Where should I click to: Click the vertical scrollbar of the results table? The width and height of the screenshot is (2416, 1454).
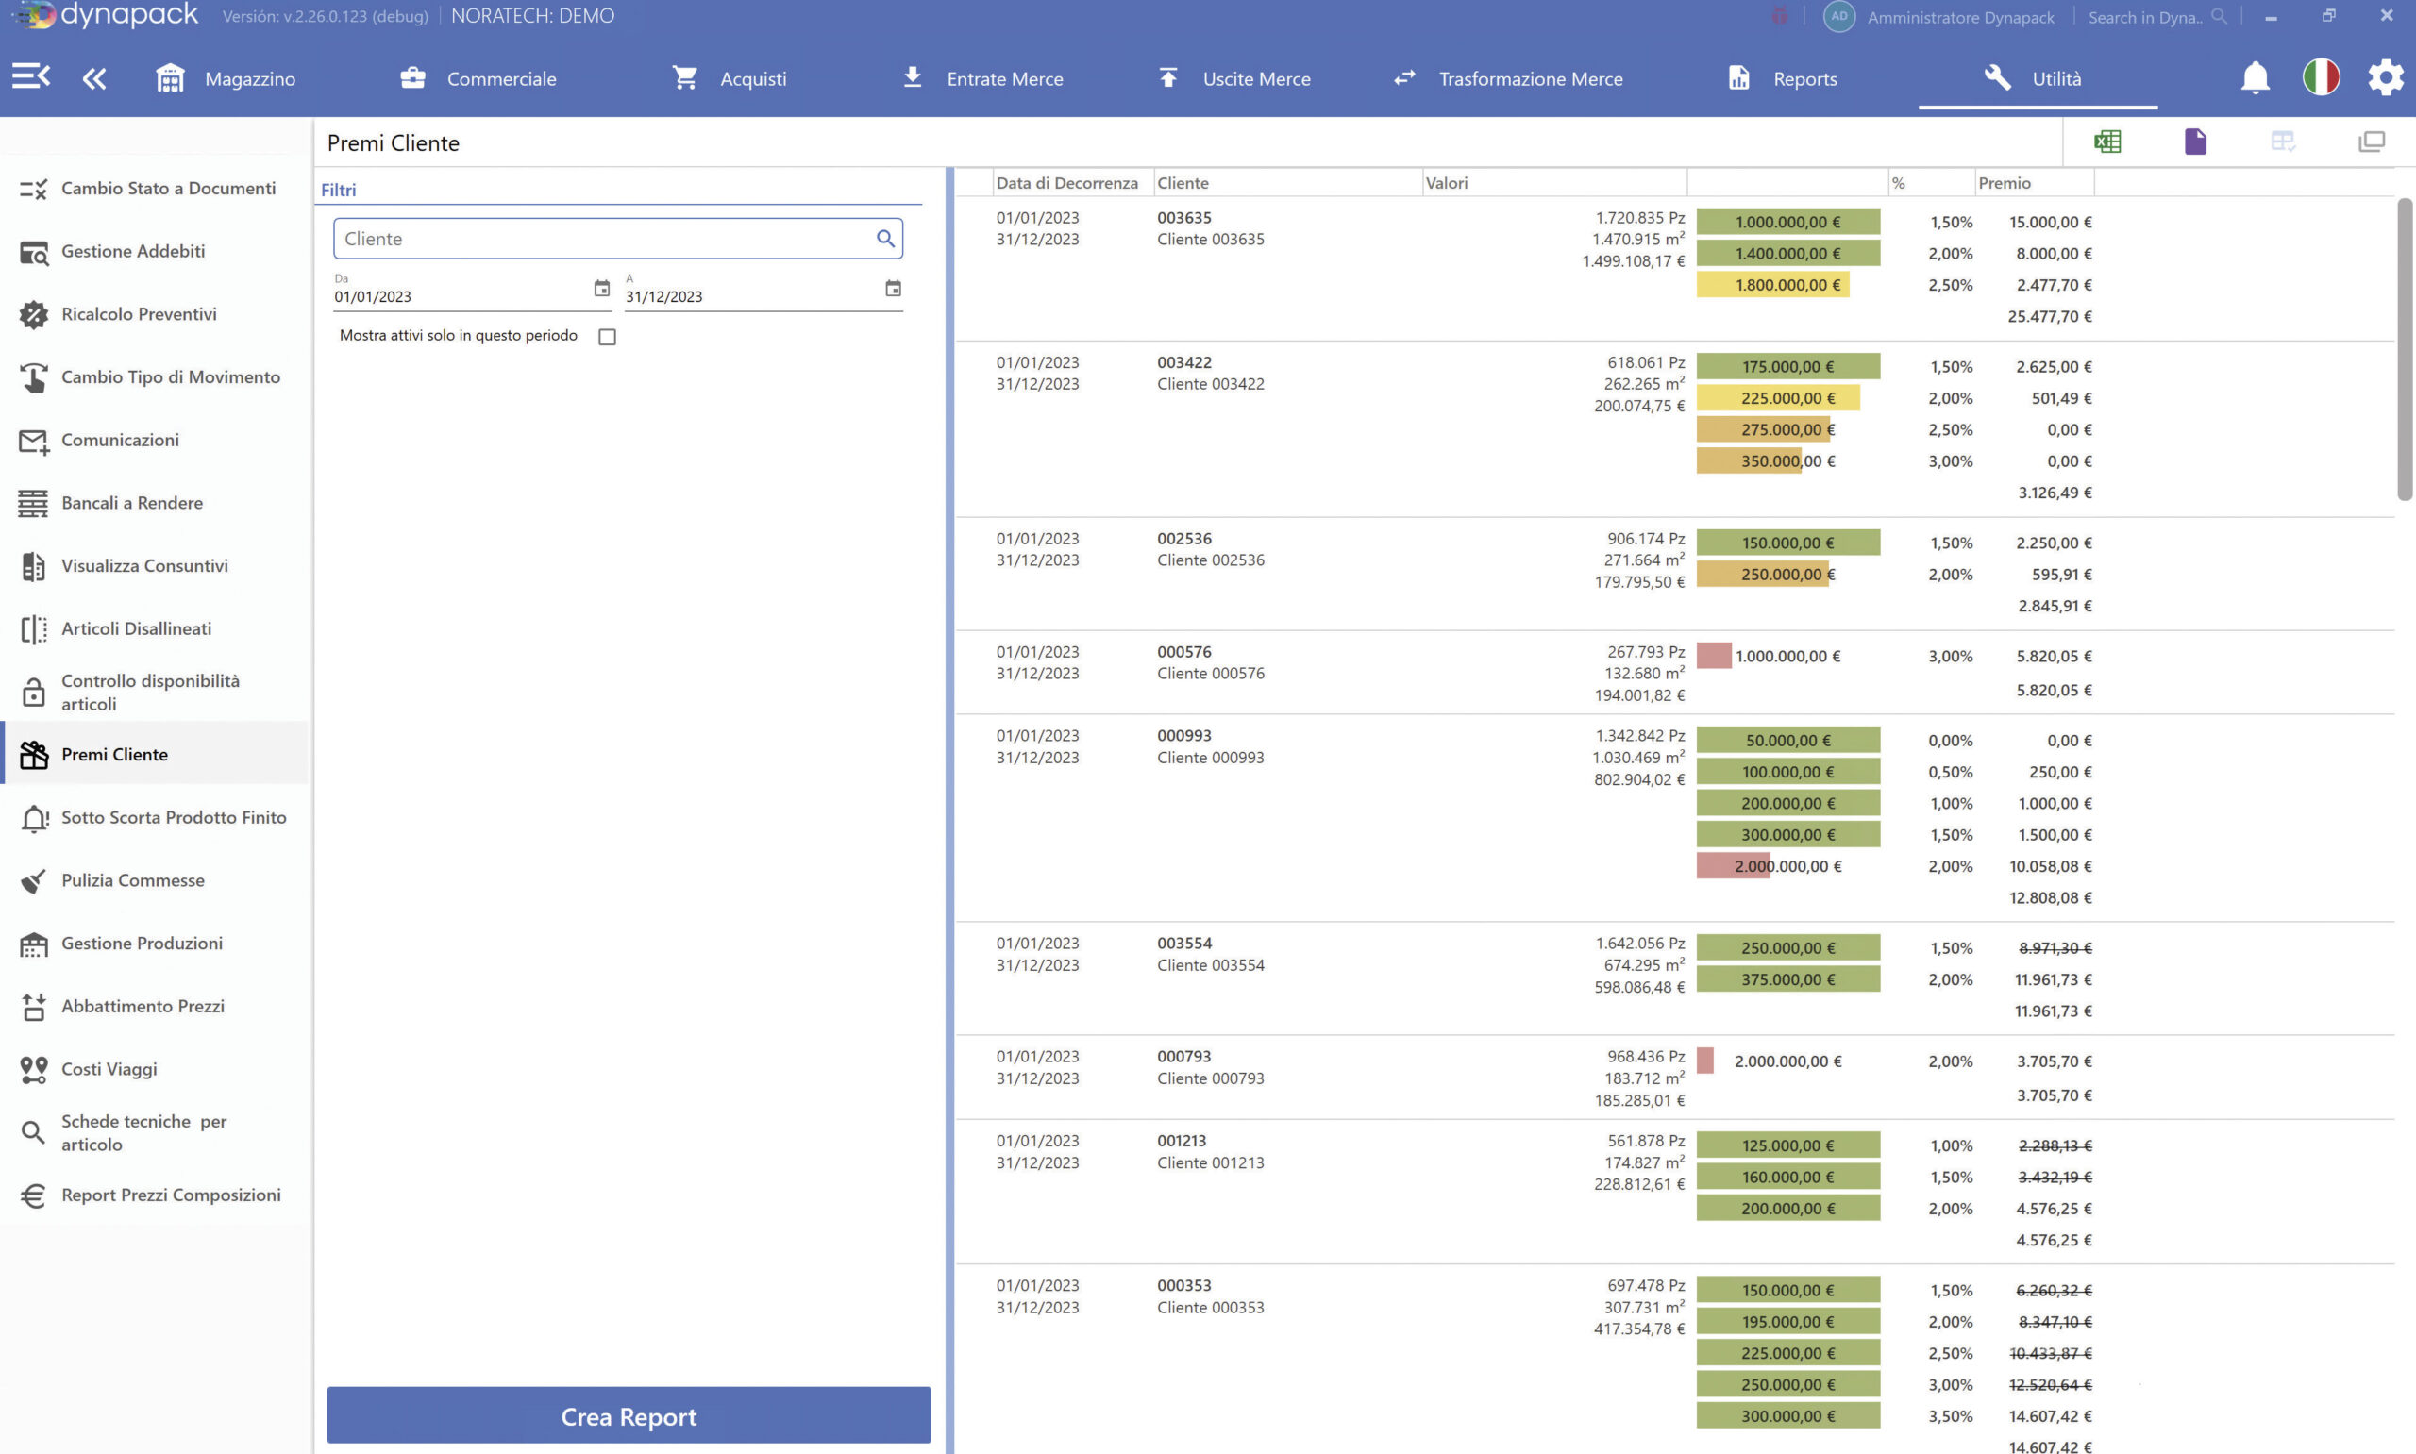tap(2405, 350)
